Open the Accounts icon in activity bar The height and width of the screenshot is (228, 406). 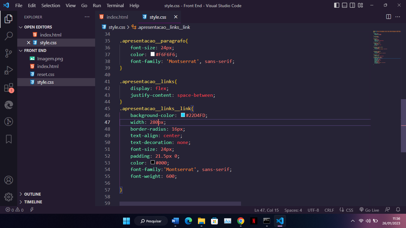pyautogui.click(x=9, y=180)
